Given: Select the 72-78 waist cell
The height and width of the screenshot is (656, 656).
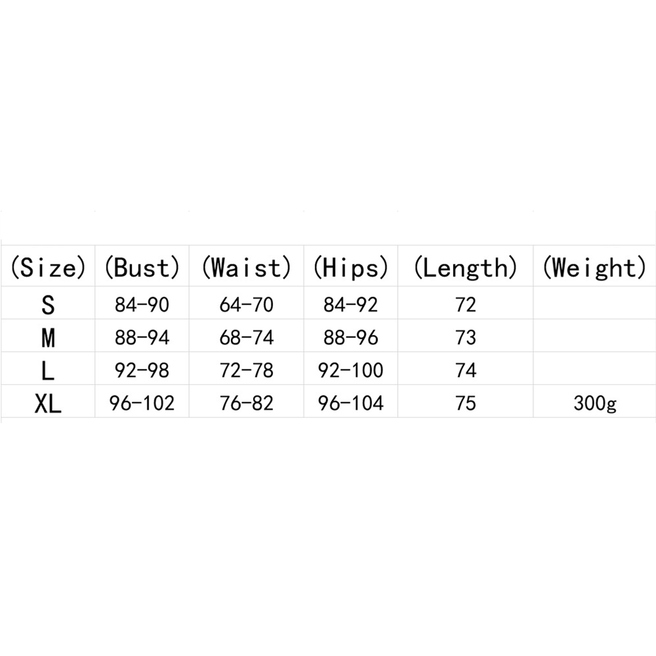Looking at the screenshot, I should 246,370.
